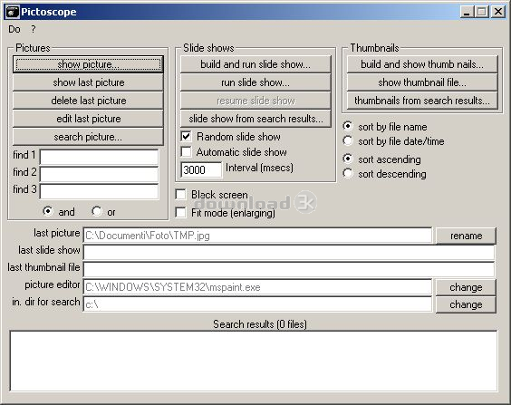Click delete last picture button
The image size is (511, 405).
(88, 101)
